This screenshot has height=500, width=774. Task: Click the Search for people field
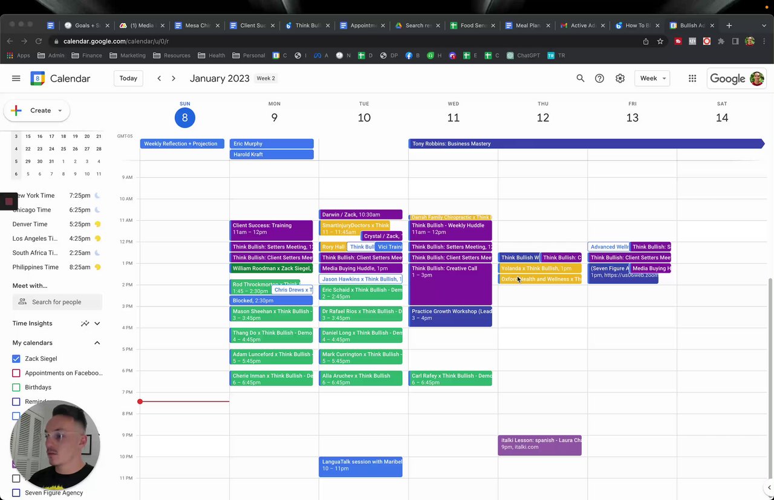[57, 302]
